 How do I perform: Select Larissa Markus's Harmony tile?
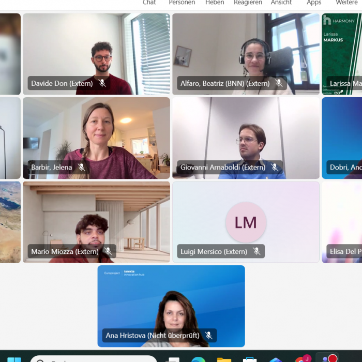[x=342, y=54]
